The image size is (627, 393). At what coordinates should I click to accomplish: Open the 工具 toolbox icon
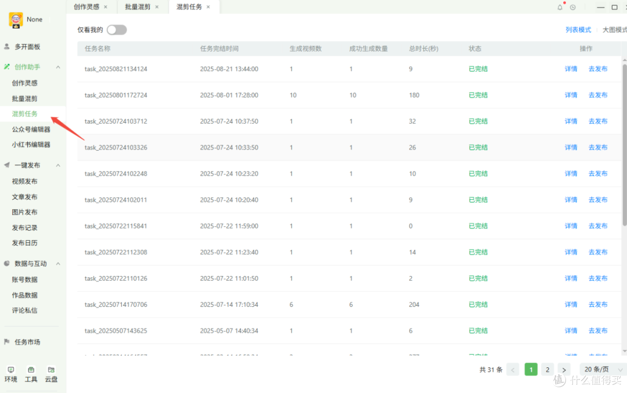(x=31, y=370)
